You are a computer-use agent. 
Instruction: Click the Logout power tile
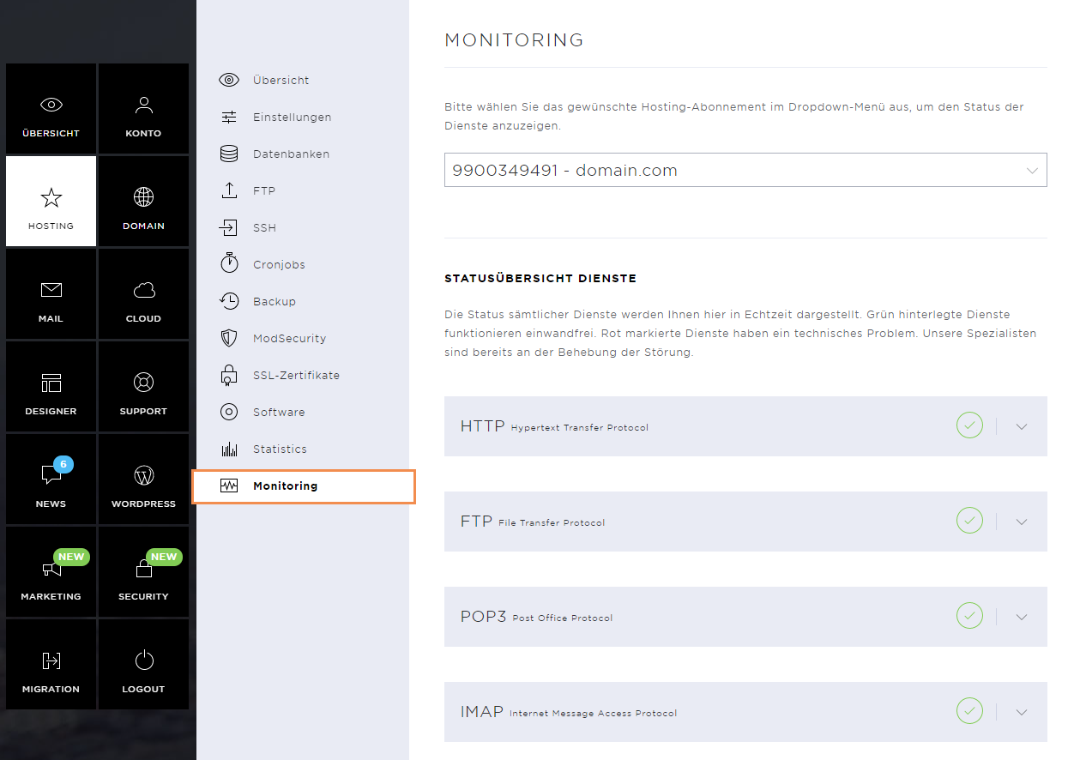tap(143, 665)
